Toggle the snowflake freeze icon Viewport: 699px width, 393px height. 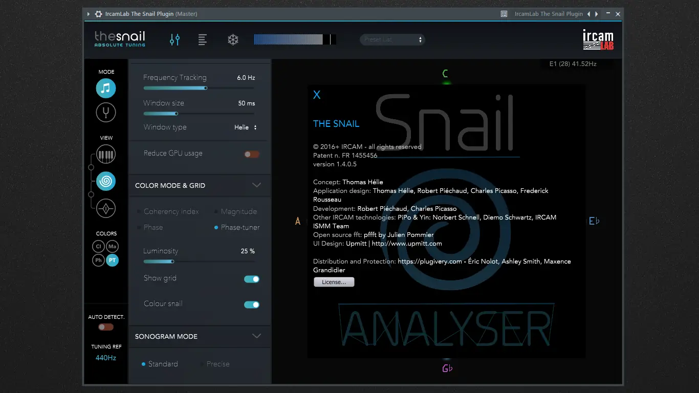[x=233, y=39]
